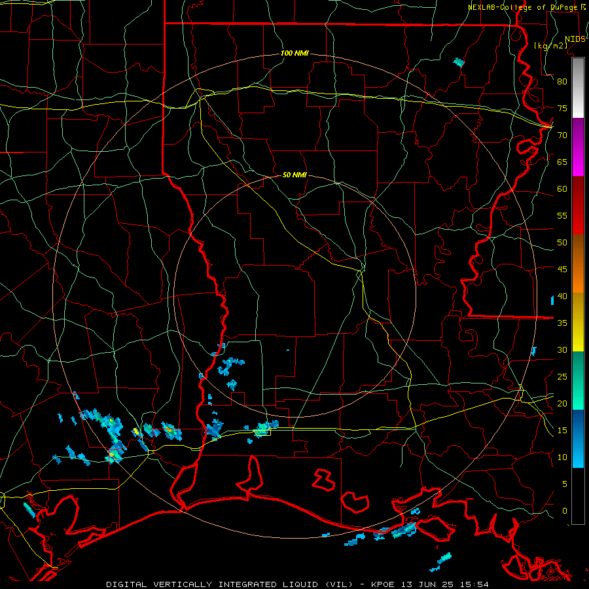The image size is (589, 589).
Task: Click the 75 value on the scale
Action: coord(562,108)
